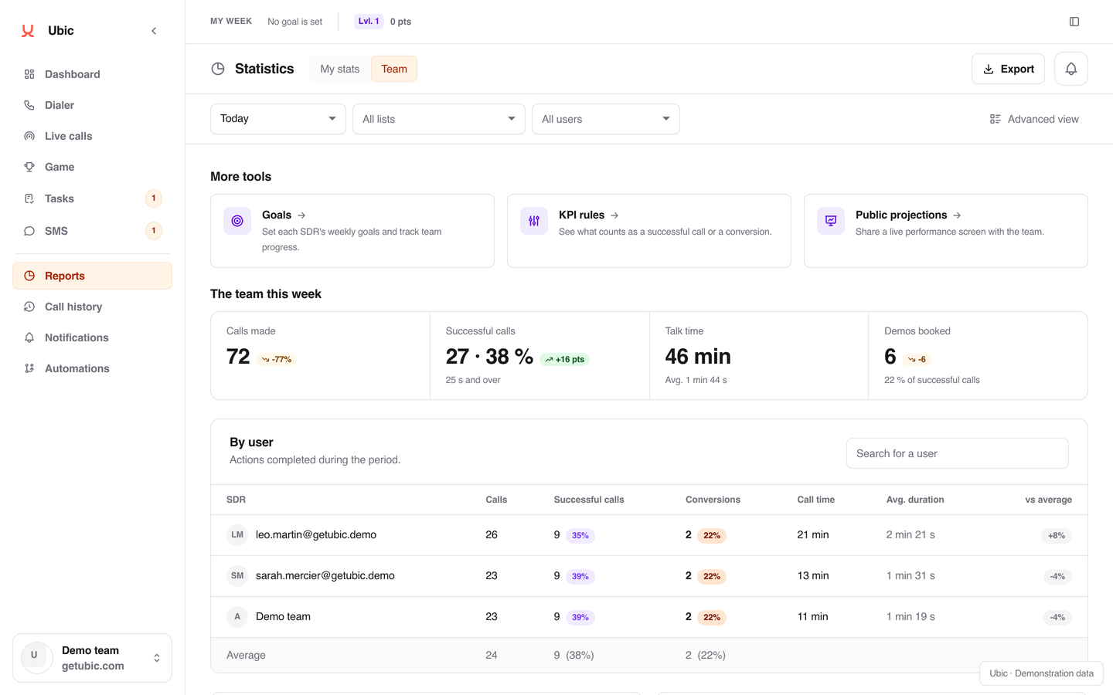
Task: Click the Lvl. 1 badge
Action: (369, 22)
